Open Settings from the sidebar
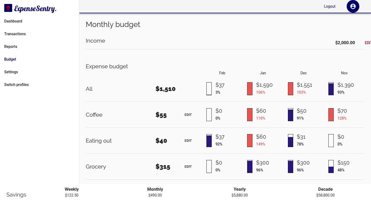Screen dimensions: 371x205 11,72
